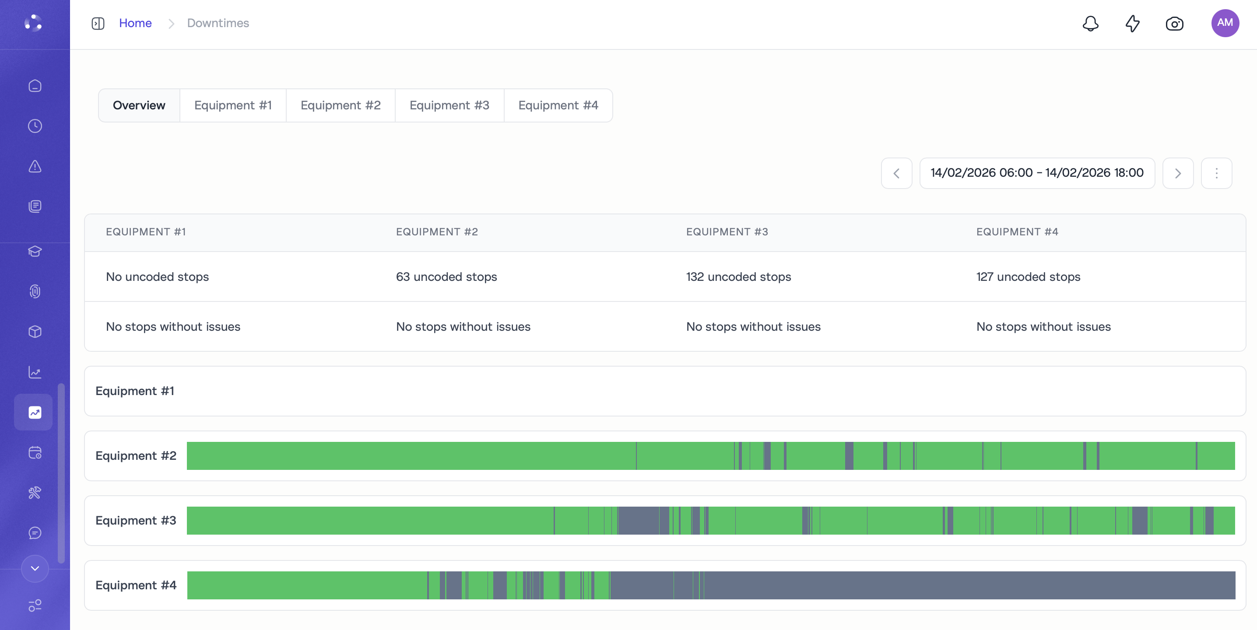Open the warning triangle alerts icon
This screenshot has width=1257, height=630.
pos(35,166)
